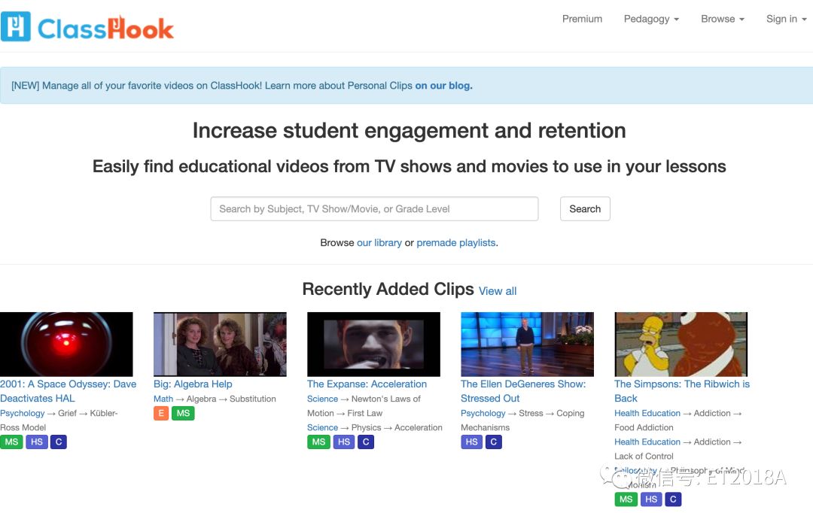Open The Expanse: Acceleration thumbnail
The width and height of the screenshot is (813, 513).
point(373,344)
